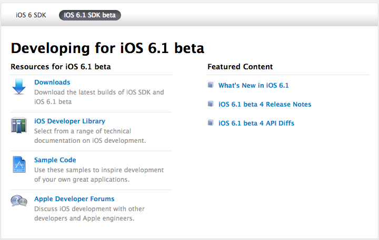Click the bullet icon beside beta 4 API Diffs
379x240 pixels.
coord(211,123)
